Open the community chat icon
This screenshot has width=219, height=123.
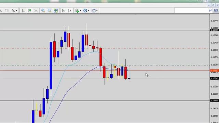click(216, 10)
